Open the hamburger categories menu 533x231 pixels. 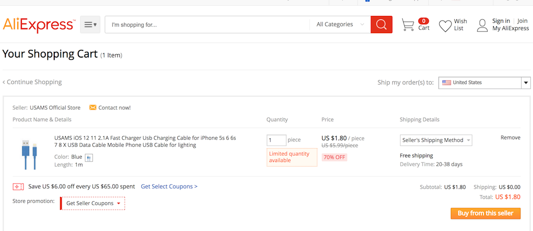tap(90, 25)
